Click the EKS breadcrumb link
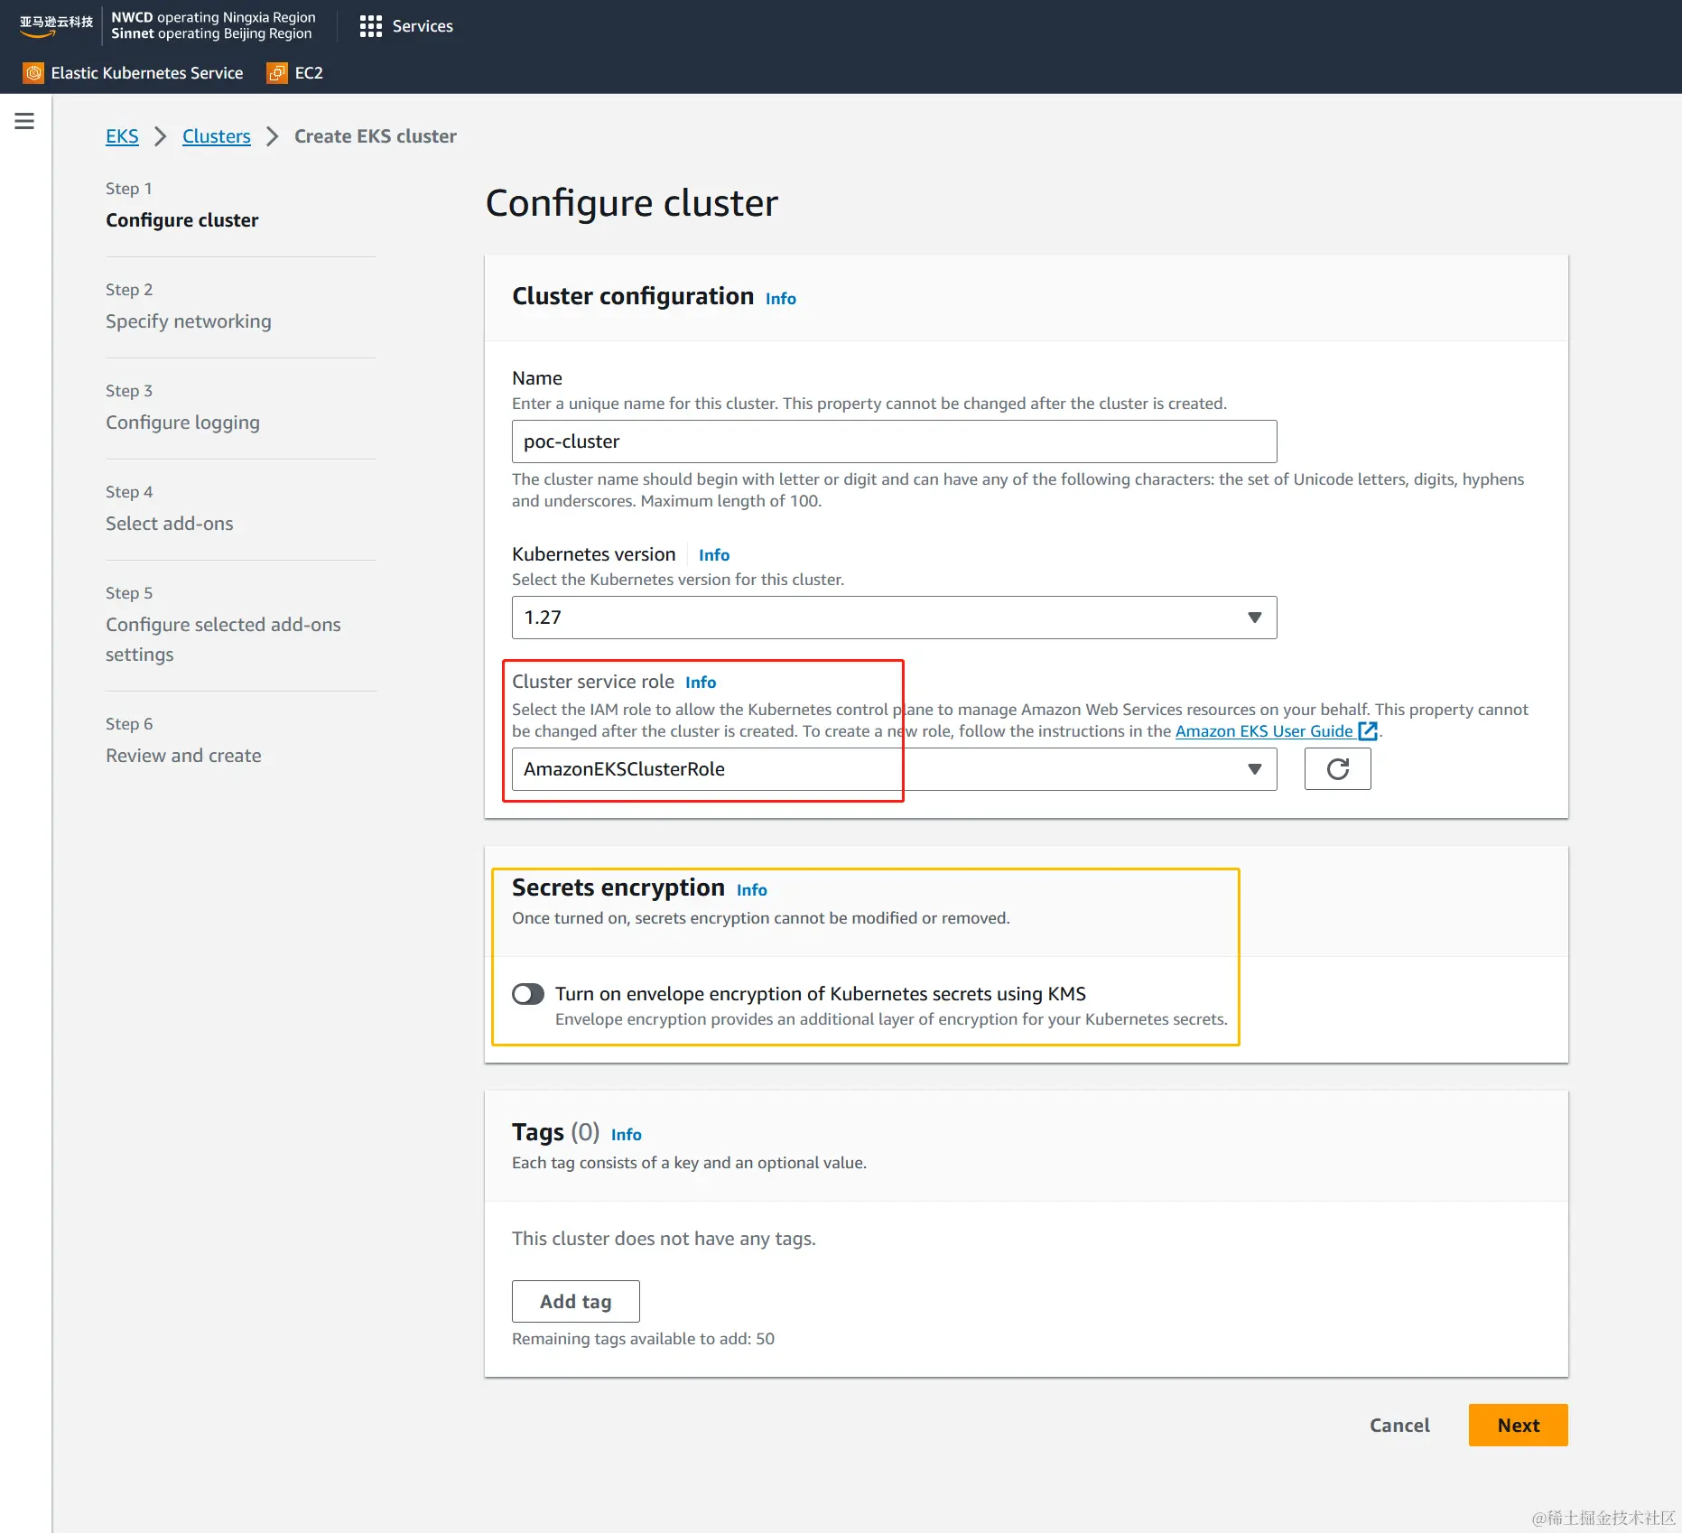Viewport: 1682px width, 1533px height. 122,136
